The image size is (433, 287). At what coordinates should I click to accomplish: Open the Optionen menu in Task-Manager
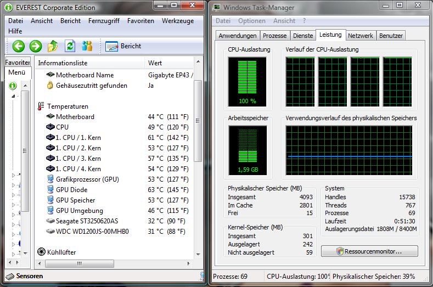click(x=251, y=21)
